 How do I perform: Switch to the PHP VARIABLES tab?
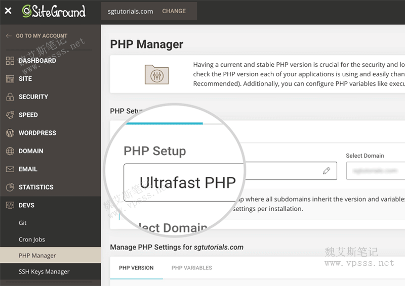[x=192, y=268]
